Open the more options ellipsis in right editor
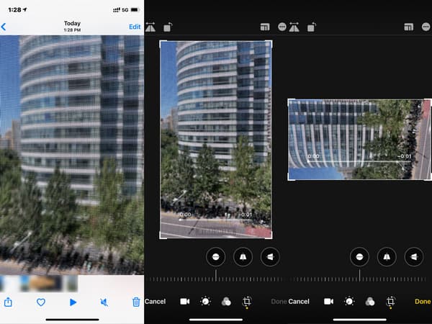This screenshot has width=432, height=324. point(426,27)
